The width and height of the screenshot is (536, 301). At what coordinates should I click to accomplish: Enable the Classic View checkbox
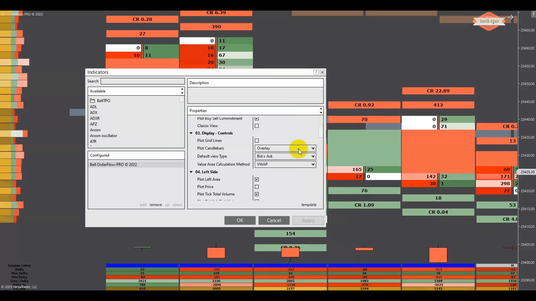[x=257, y=126]
